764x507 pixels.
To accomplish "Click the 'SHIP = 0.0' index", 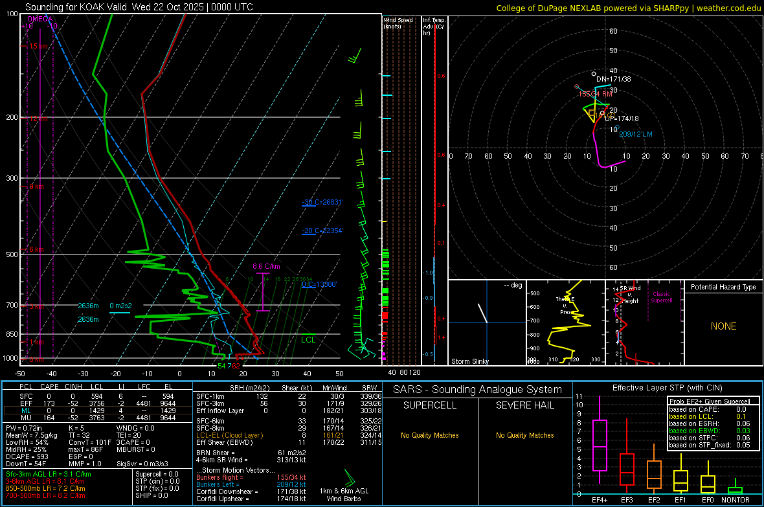I will (152, 496).
